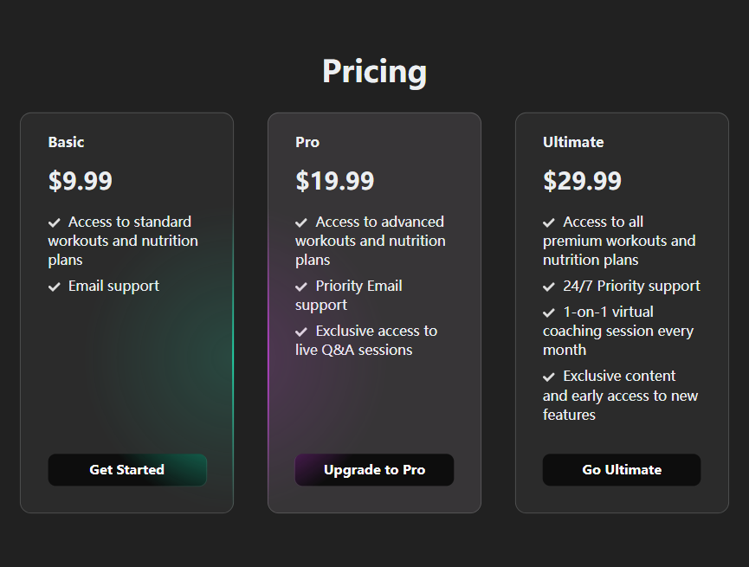Click checkmark beside Exclusive content and early access
The width and height of the screenshot is (749, 567).
click(549, 377)
